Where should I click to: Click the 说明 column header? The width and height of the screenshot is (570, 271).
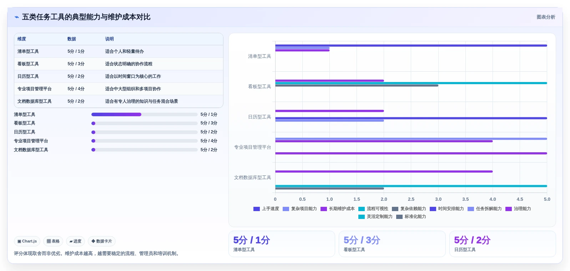click(109, 39)
